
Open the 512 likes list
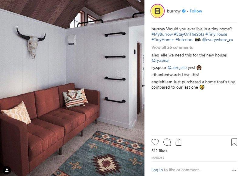pyautogui.click(x=159, y=151)
